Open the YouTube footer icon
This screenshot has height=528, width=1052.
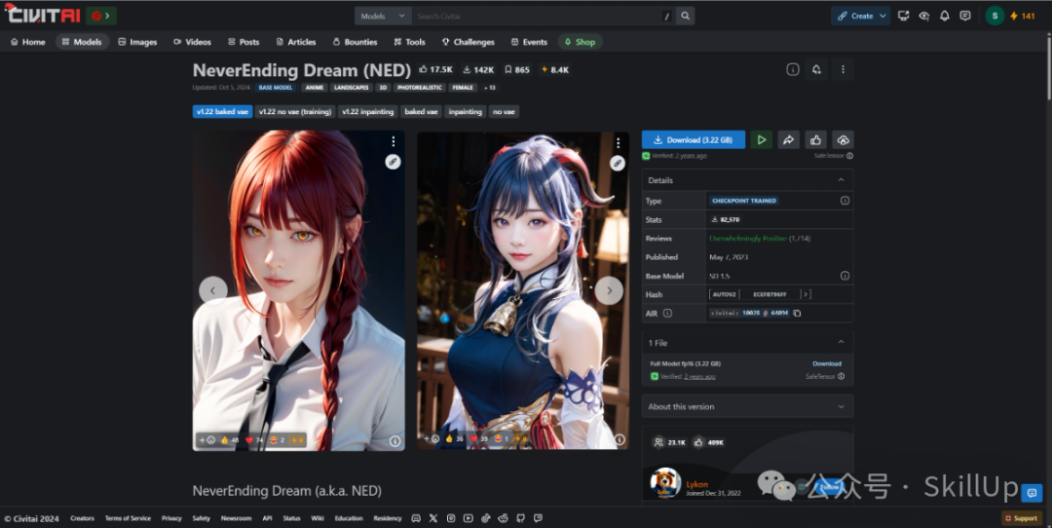[469, 518]
